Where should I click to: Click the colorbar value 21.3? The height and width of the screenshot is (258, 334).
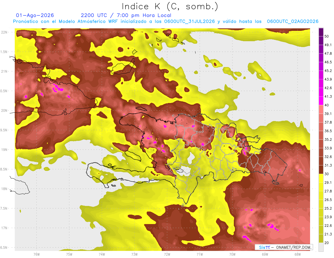[328, 234]
